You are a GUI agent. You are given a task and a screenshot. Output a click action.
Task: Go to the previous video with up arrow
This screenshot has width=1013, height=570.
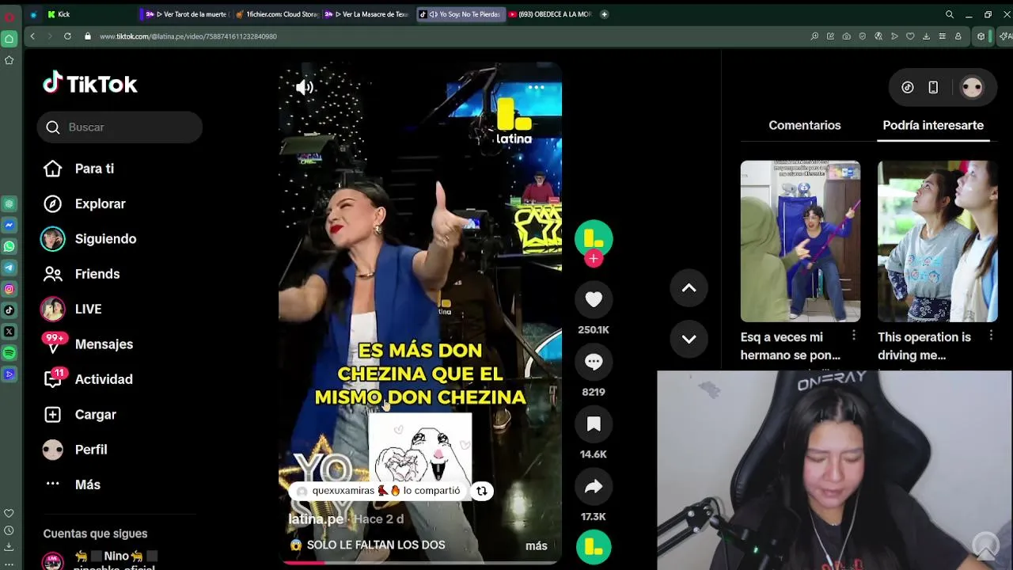pyautogui.click(x=689, y=288)
